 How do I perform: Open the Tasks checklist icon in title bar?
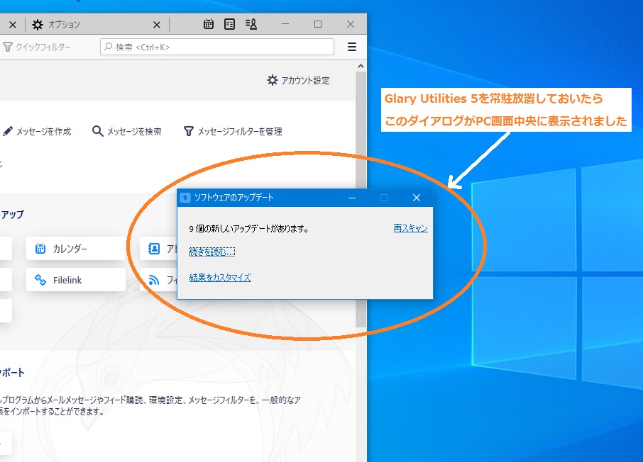(x=229, y=24)
